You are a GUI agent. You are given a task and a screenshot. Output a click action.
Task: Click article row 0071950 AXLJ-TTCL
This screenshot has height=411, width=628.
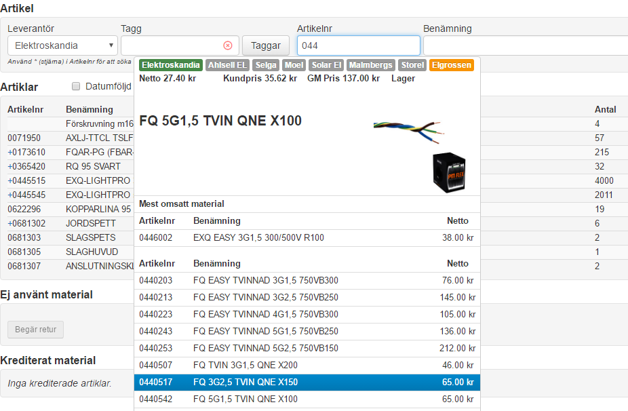[x=71, y=138]
